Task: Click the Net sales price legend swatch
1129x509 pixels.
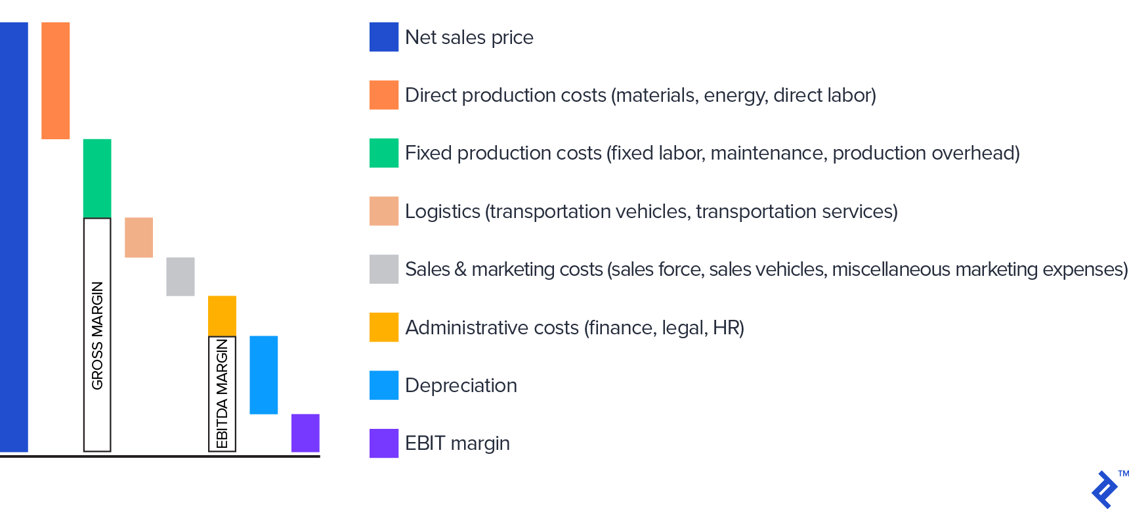Action: (x=384, y=37)
